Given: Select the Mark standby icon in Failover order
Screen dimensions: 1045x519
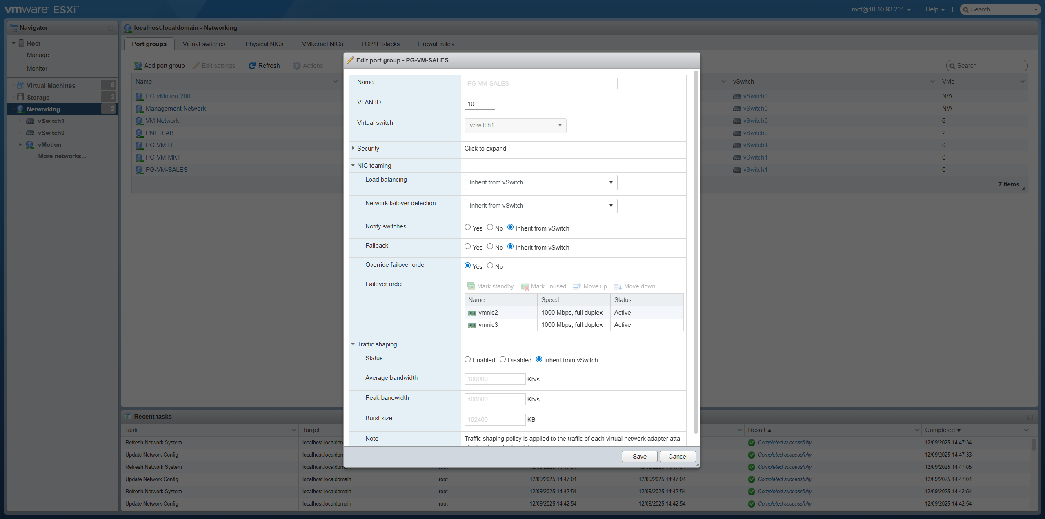Looking at the screenshot, I should (x=471, y=286).
